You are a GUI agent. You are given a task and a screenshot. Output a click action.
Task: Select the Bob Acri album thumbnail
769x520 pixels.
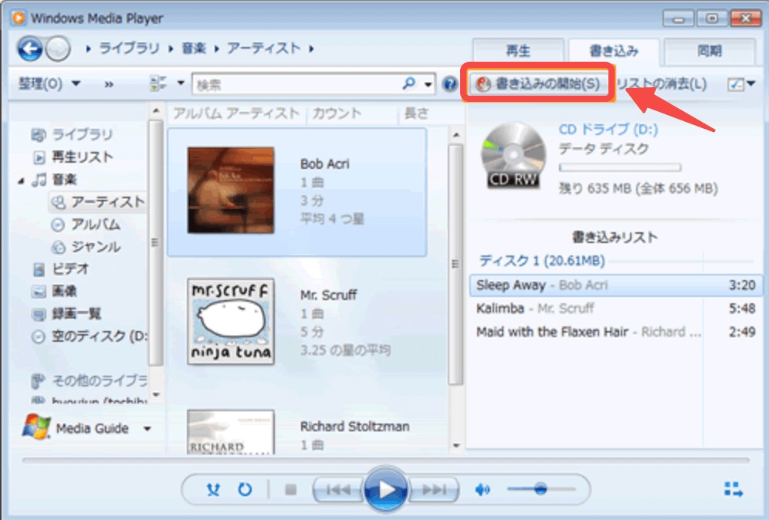(x=231, y=190)
